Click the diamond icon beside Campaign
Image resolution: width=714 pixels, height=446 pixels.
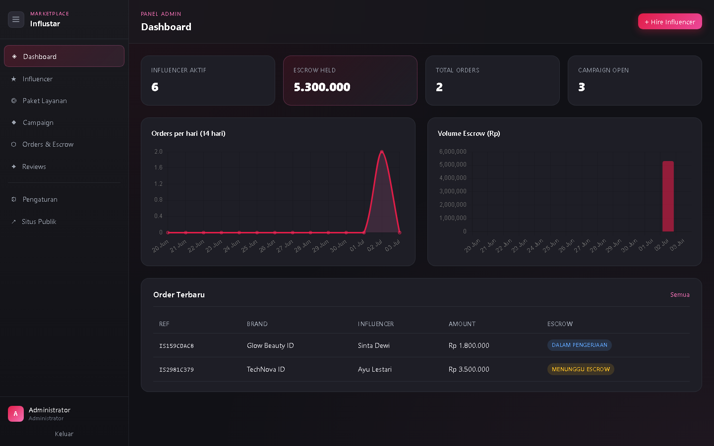(x=14, y=122)
